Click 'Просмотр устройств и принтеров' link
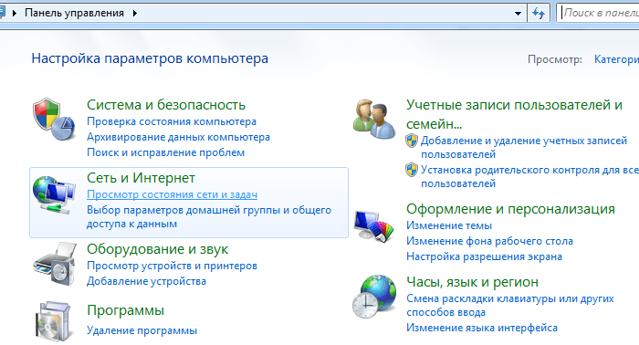 (x=172, y=266)
